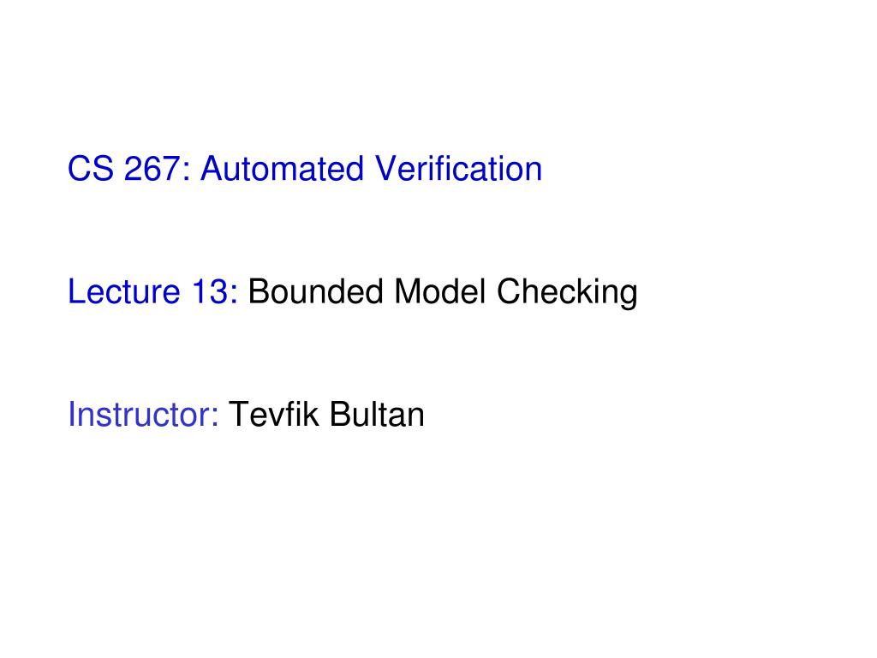Viewport: 877px width, 658px height.
Task: Click the surname "Bultan"
Action: coord(377,415)
